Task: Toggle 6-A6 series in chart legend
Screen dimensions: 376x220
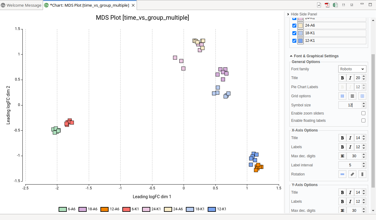Action: 67,209
